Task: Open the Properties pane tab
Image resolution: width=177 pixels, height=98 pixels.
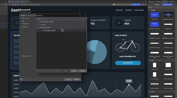Action: 158,2
